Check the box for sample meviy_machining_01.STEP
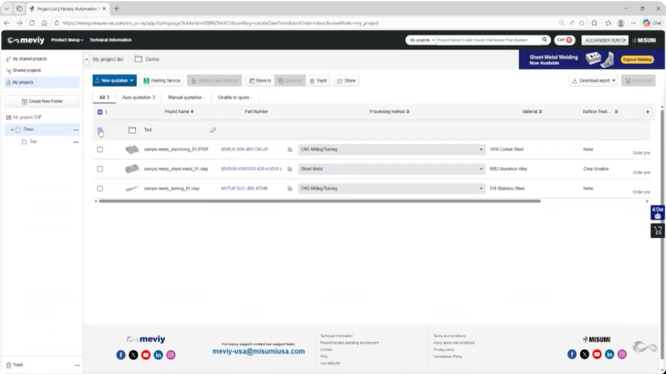Screen dimensions: 666x374 pos(100,149)
